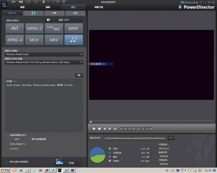This screenshot has height=173, width=217.
Task: Open the Windows Start button
Action: pos(5,170)
